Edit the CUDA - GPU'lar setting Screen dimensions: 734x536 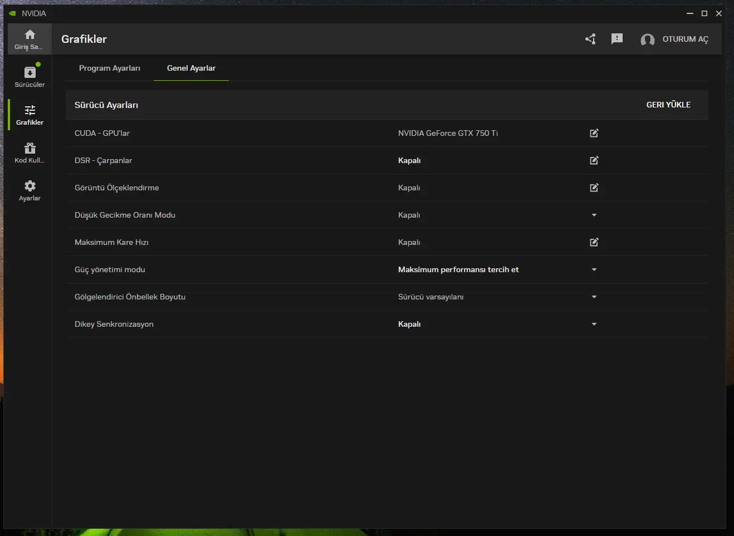594,133
